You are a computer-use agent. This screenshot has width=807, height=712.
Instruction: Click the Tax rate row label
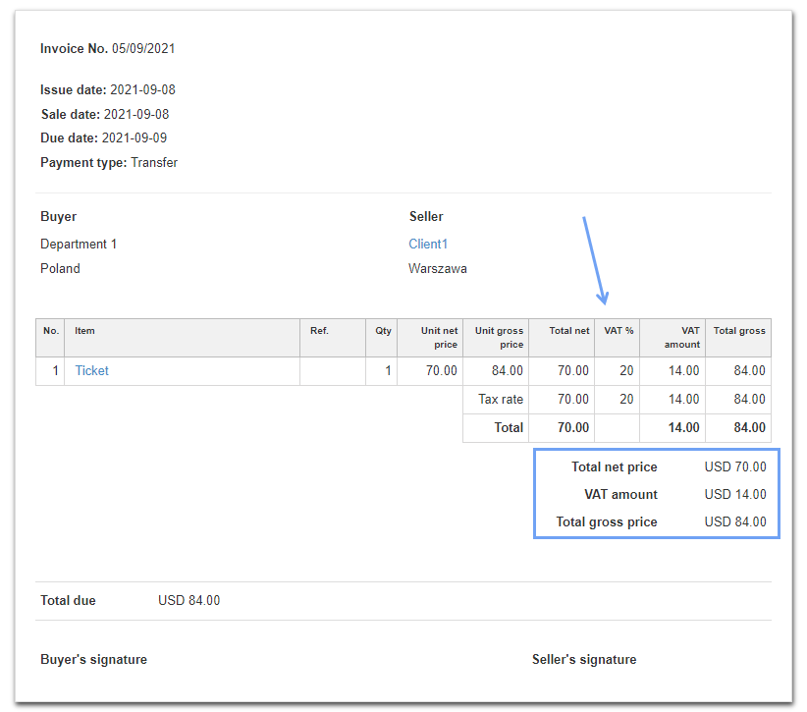click(502, 399)
